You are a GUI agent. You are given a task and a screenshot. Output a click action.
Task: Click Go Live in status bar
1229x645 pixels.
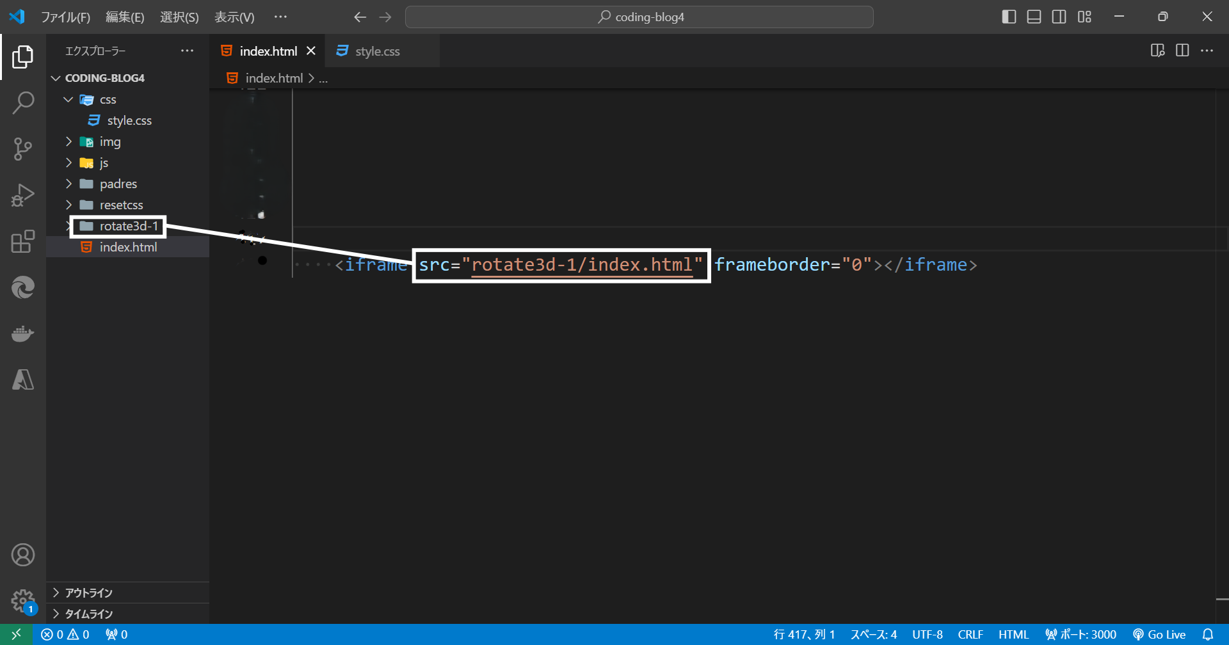pyautogui.click(x=1159, y=634)
